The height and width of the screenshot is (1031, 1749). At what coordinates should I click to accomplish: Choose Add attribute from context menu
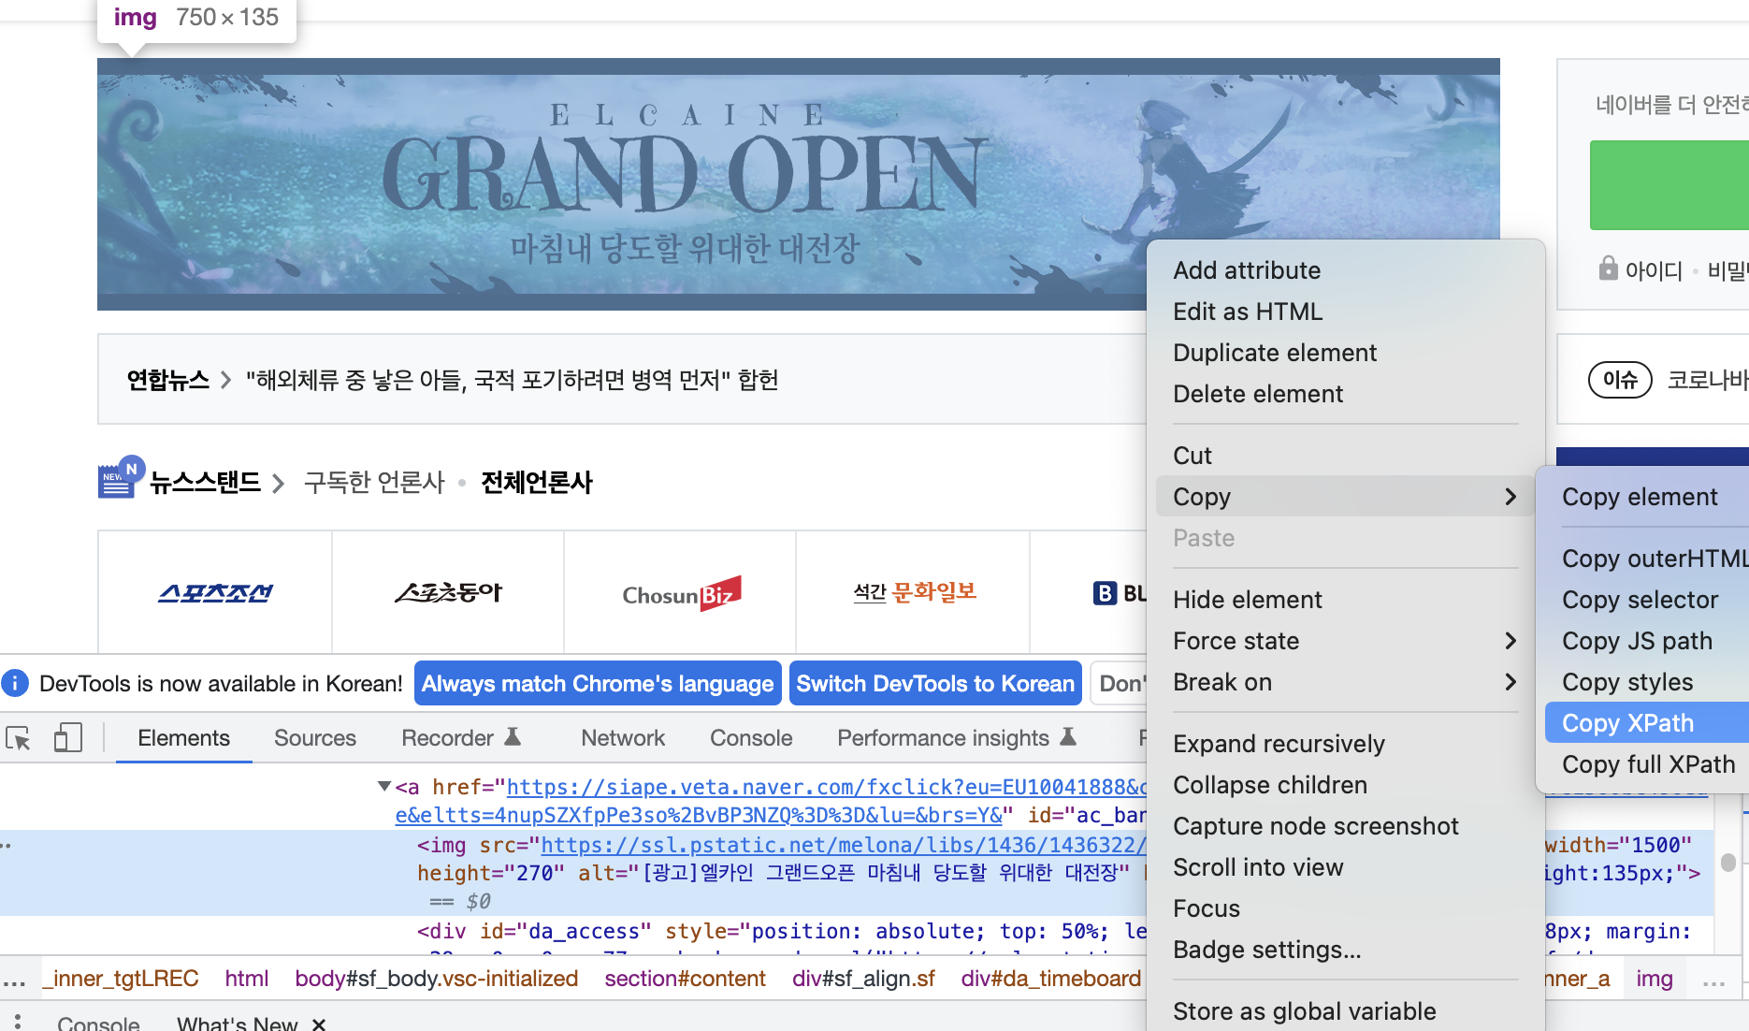1345,269
